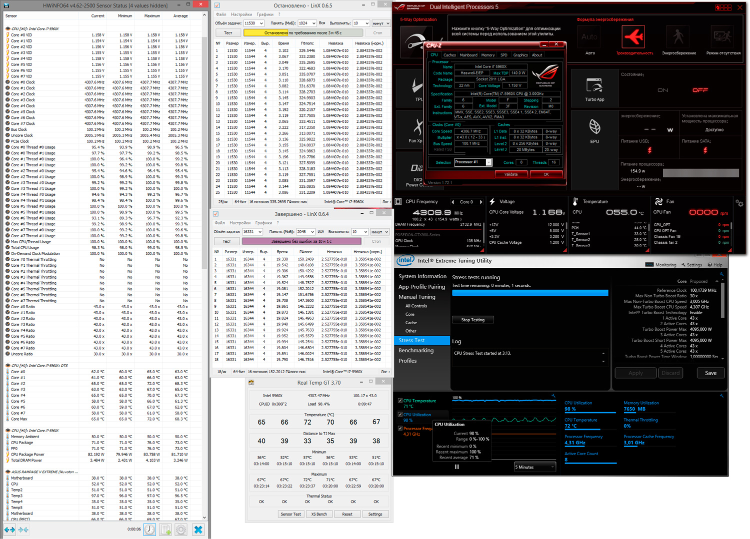Click the EPU leaf icon
Screen dimensions: 750x539
click(594, 127)
